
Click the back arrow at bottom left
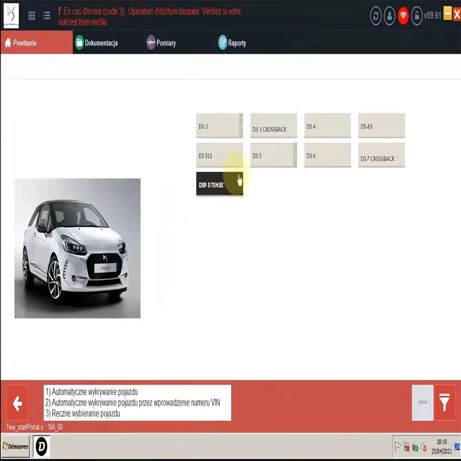point(17,403)
